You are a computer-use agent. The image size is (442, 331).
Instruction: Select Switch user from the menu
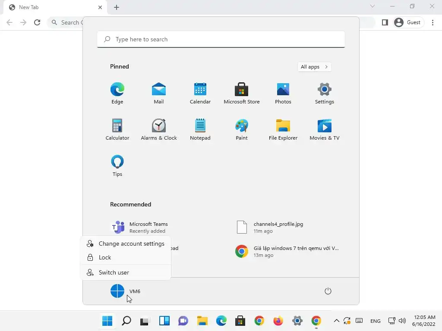(126, 272)
